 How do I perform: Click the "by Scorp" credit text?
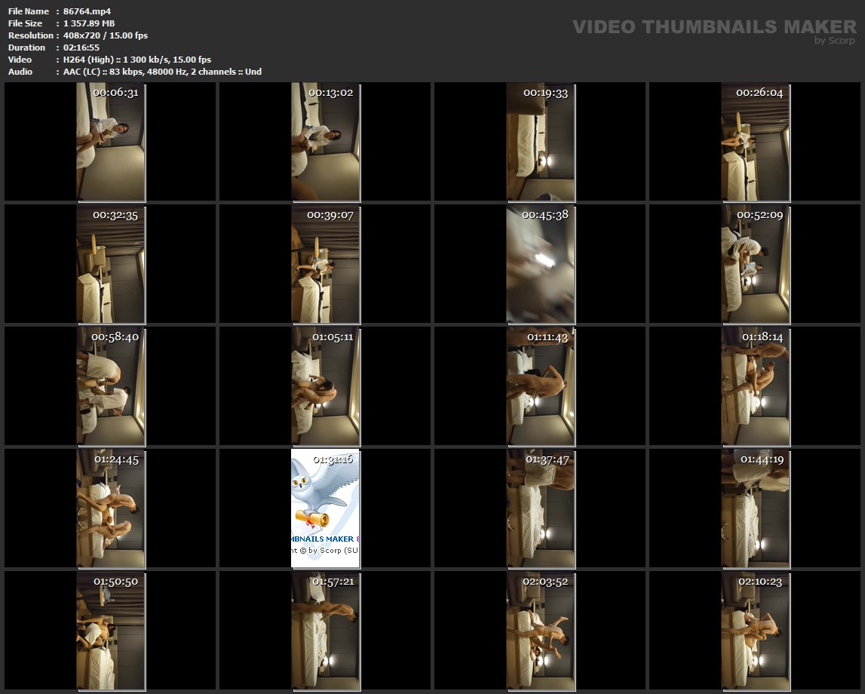834,41
